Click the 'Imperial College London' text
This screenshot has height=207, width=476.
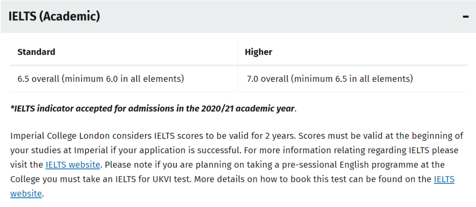coord(60,136)
